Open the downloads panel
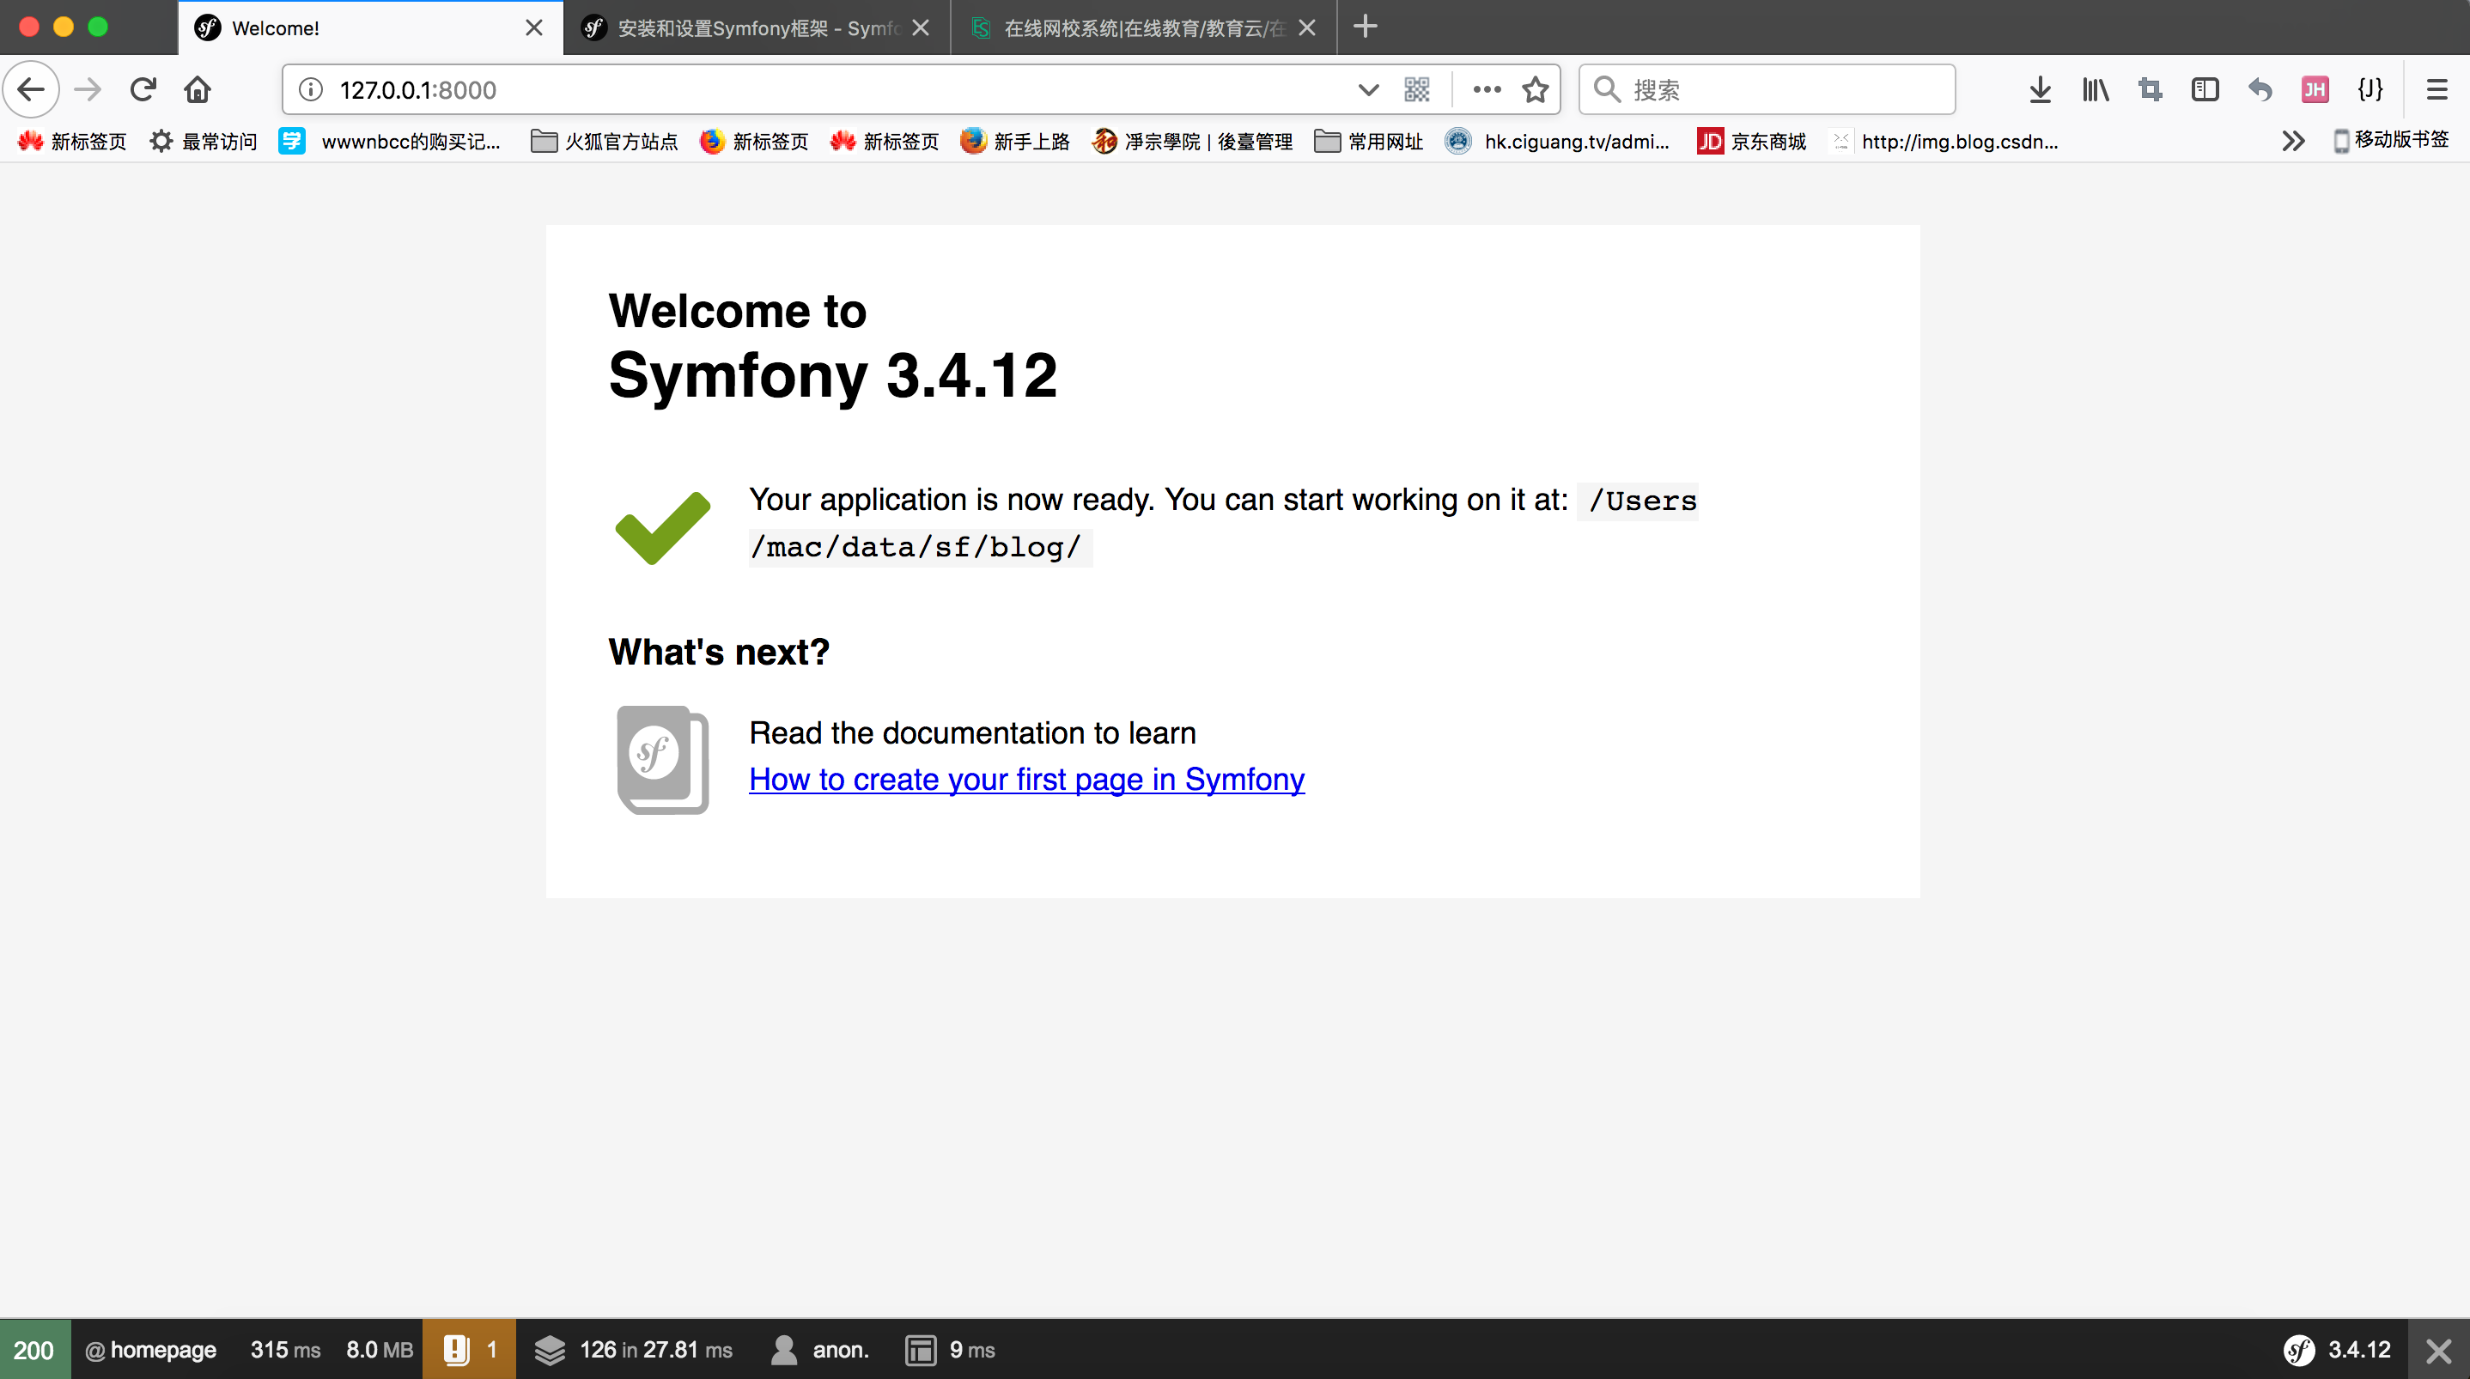 [2041, 90]
